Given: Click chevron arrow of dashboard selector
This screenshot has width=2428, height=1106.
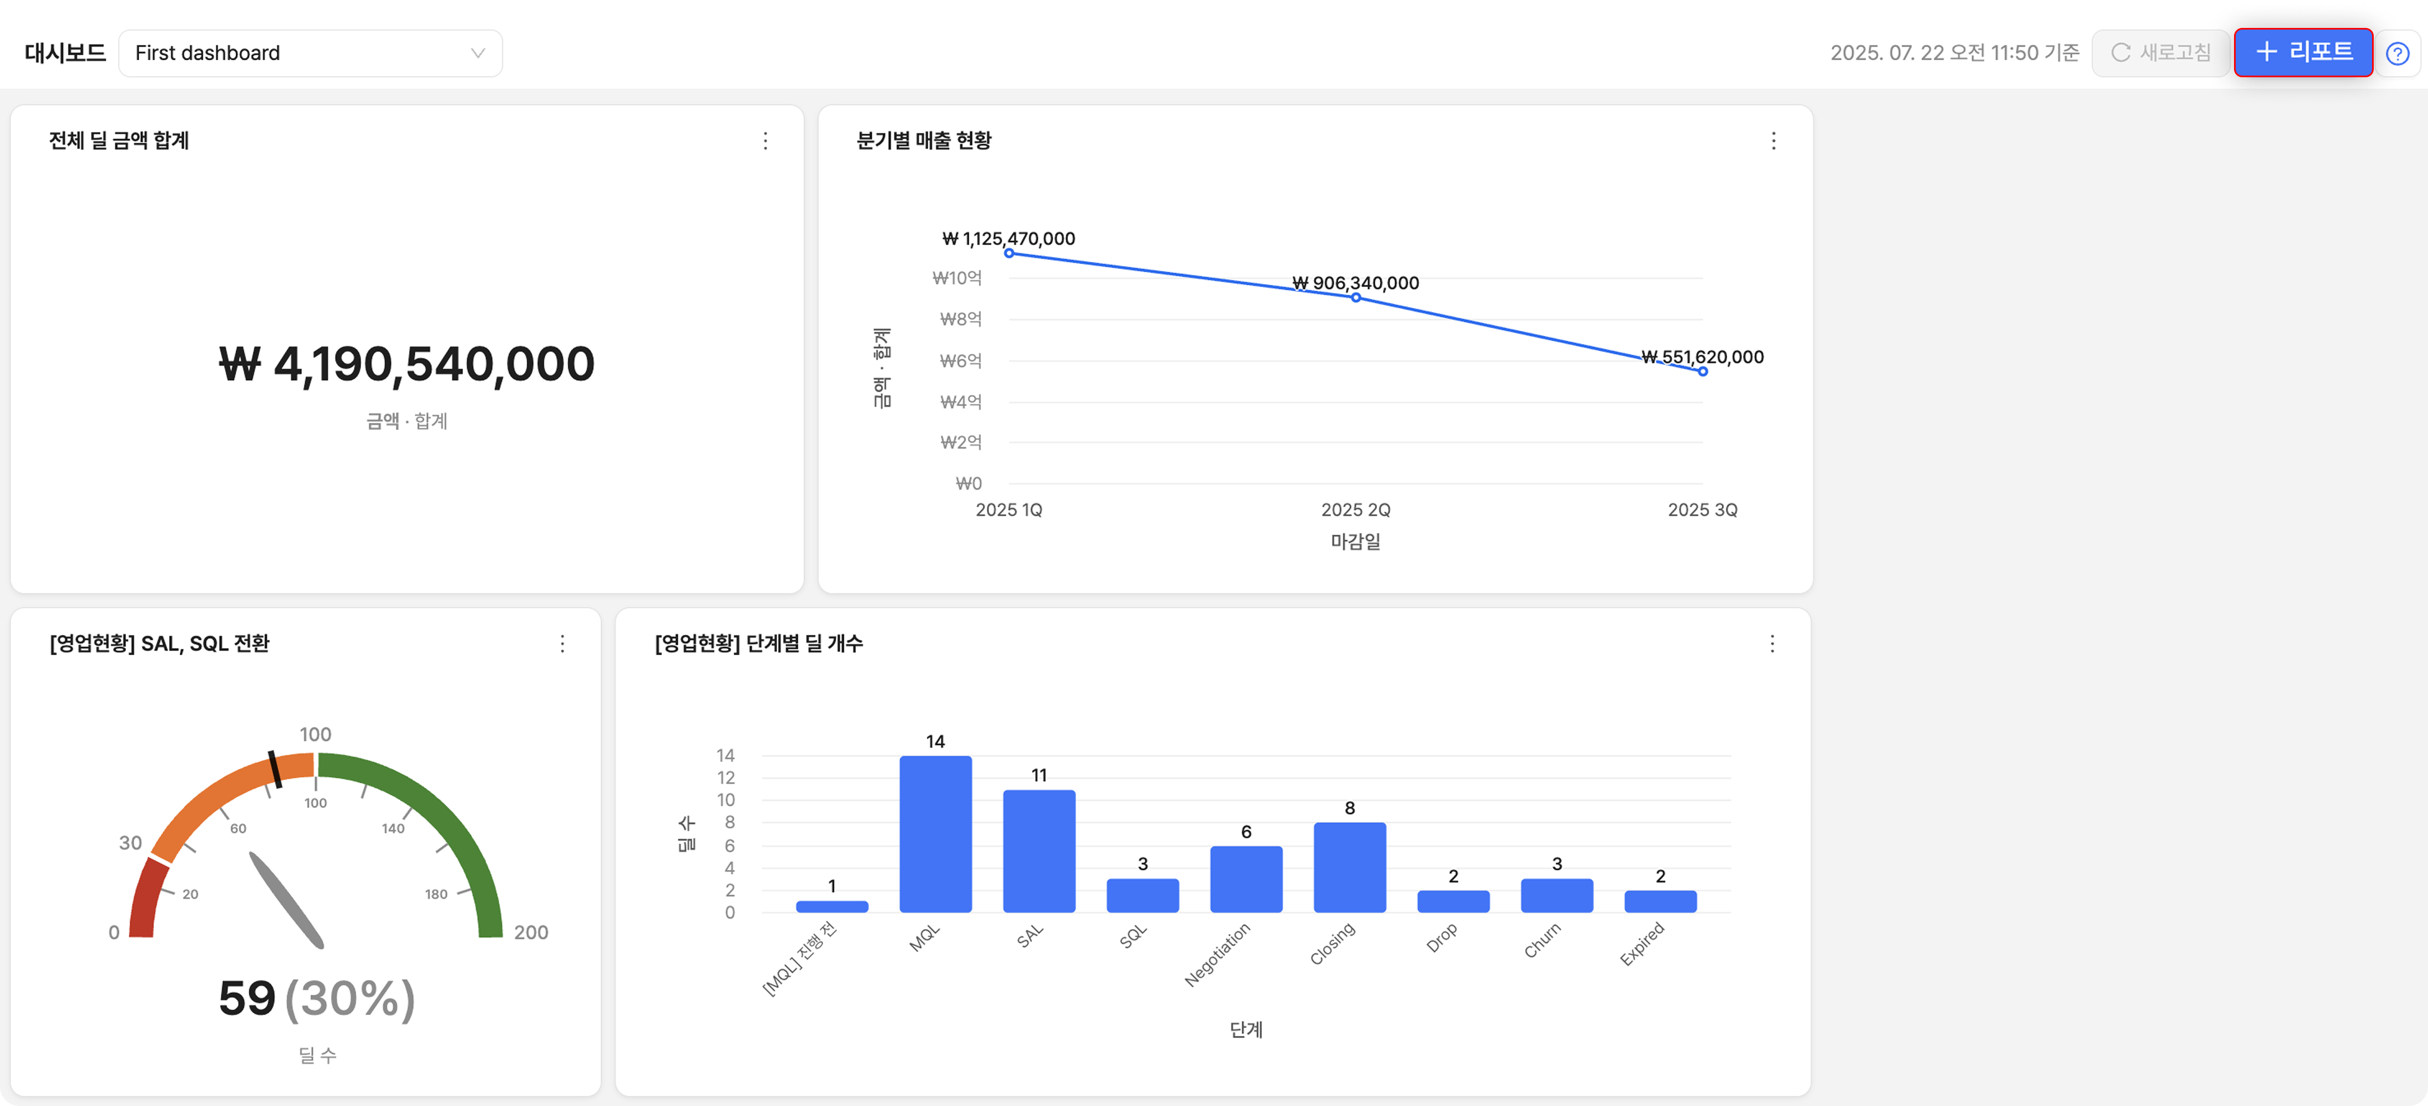Looking at the screenshot, I should pos(478,53).
